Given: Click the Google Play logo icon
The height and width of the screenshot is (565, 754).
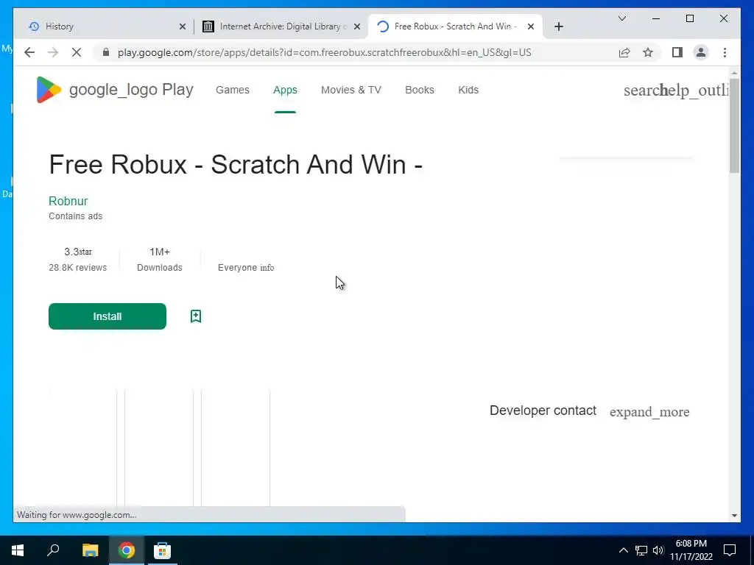Looking at the screenshot, I should (x=49, y=90).
